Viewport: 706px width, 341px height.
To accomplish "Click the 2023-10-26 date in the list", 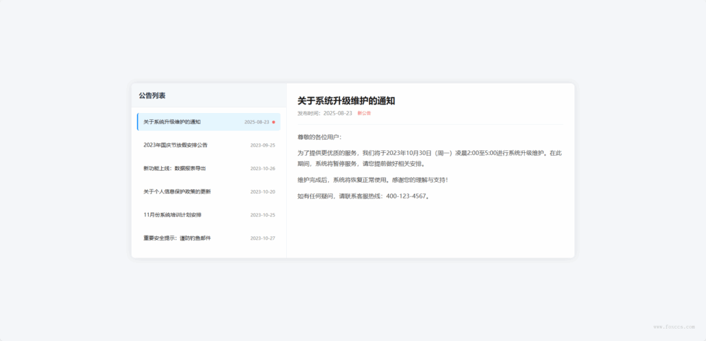I will pyautogui.click(x=263, y=168).
